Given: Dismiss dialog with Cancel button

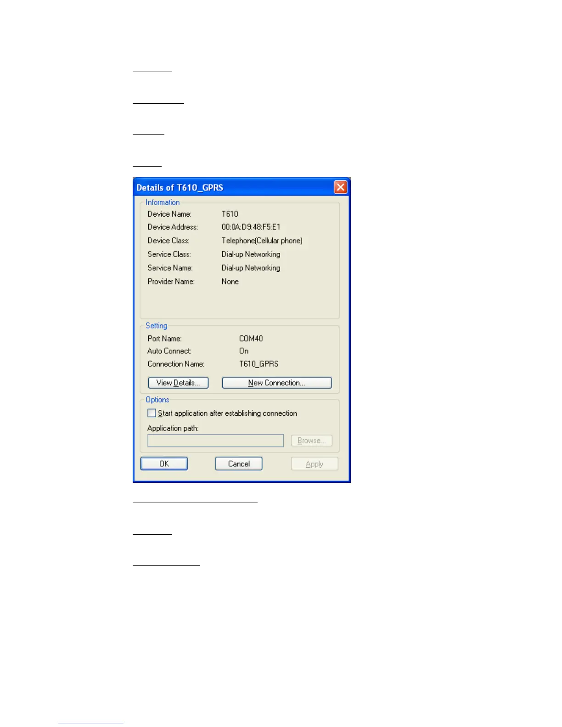Looking at the screenshot, I should pos(239,464).
